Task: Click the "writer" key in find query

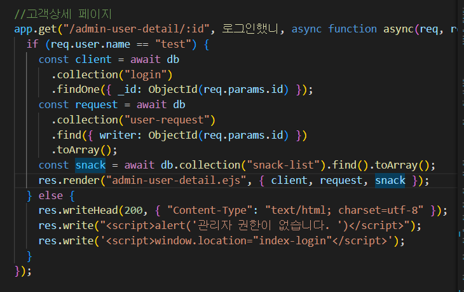Action: (x=118, y=135)
